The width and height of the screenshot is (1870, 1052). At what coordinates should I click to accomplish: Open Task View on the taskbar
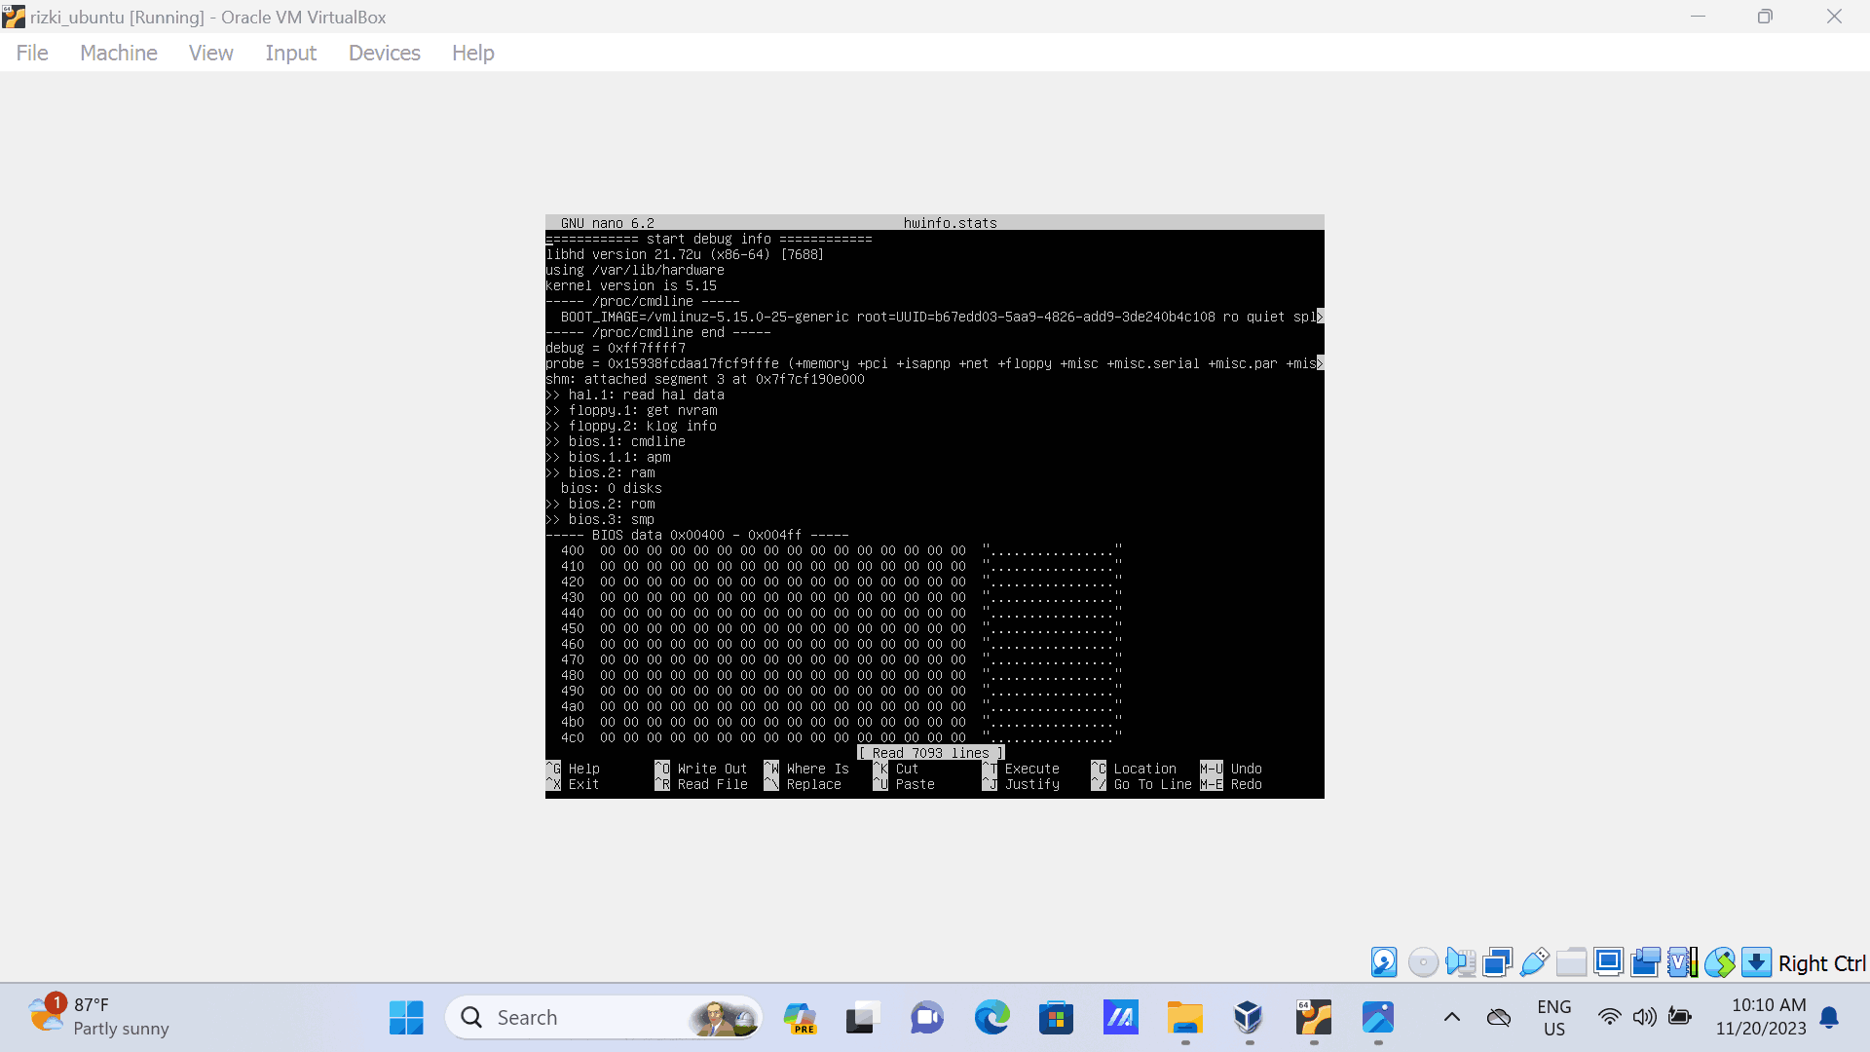pos(863,1018)
